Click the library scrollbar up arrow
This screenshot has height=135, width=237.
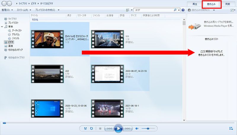[184, 19]
